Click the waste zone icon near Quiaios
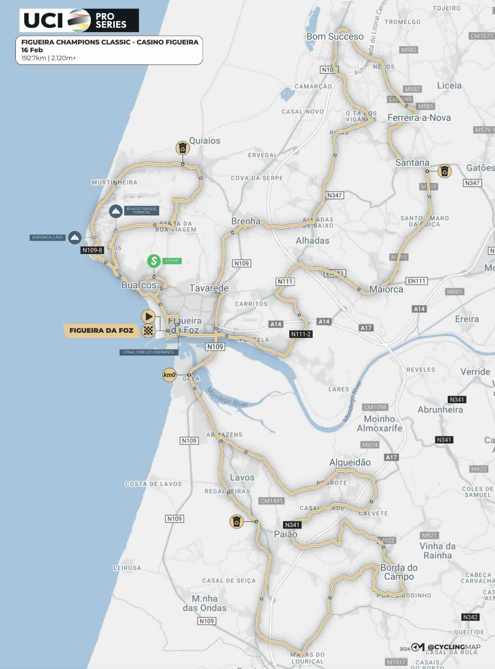 [183, 148]
